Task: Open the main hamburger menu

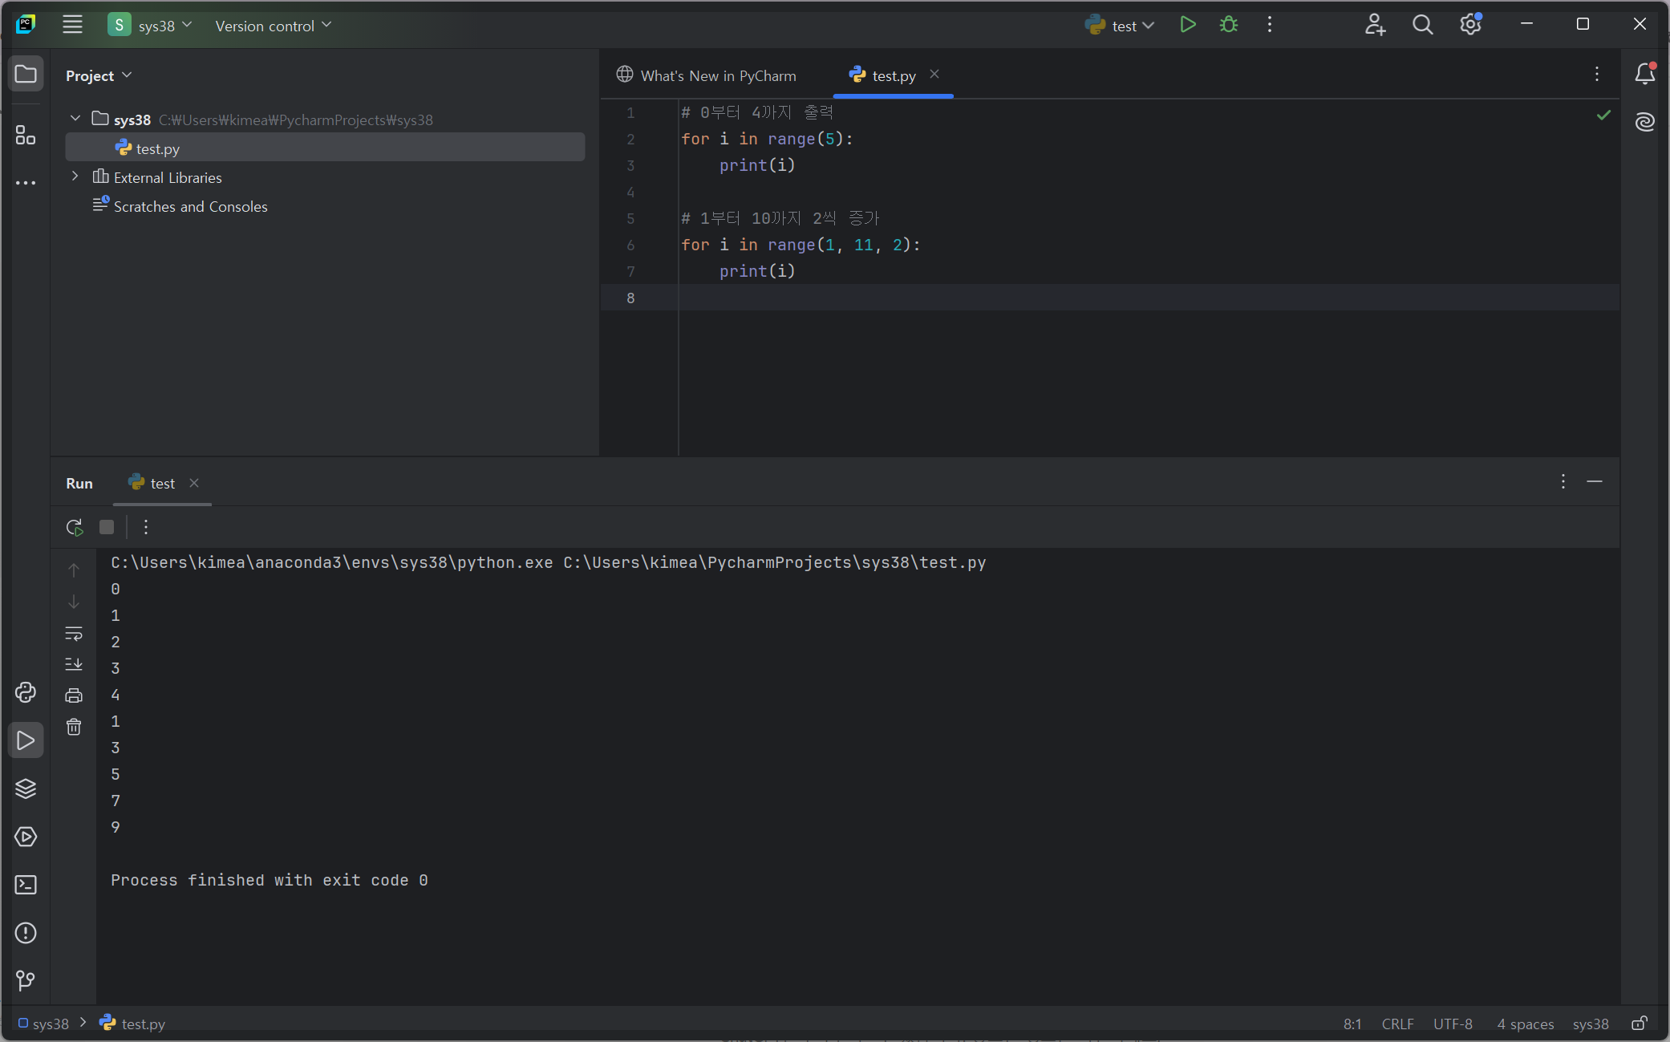Action: (72, 25)
